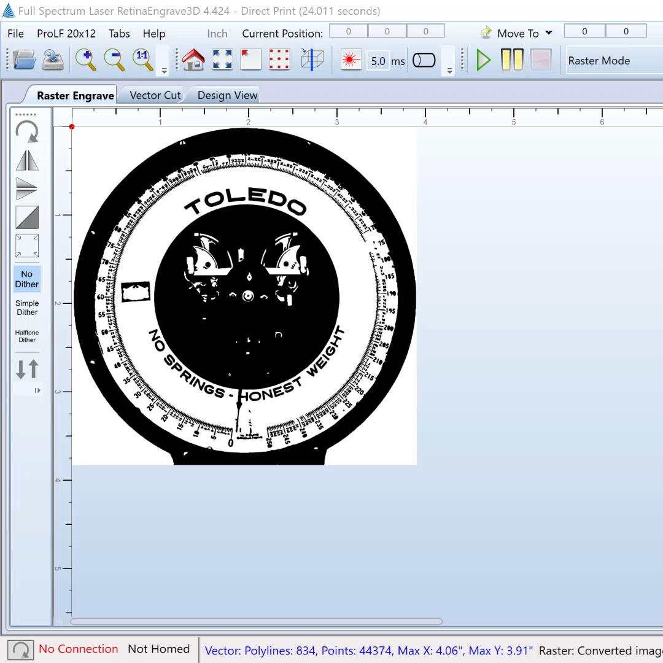Image resolution: width=663 pixels, height=663 pixels.
Task: Expand the zoom toolbar overflow arrow
Action: point(164,71)
